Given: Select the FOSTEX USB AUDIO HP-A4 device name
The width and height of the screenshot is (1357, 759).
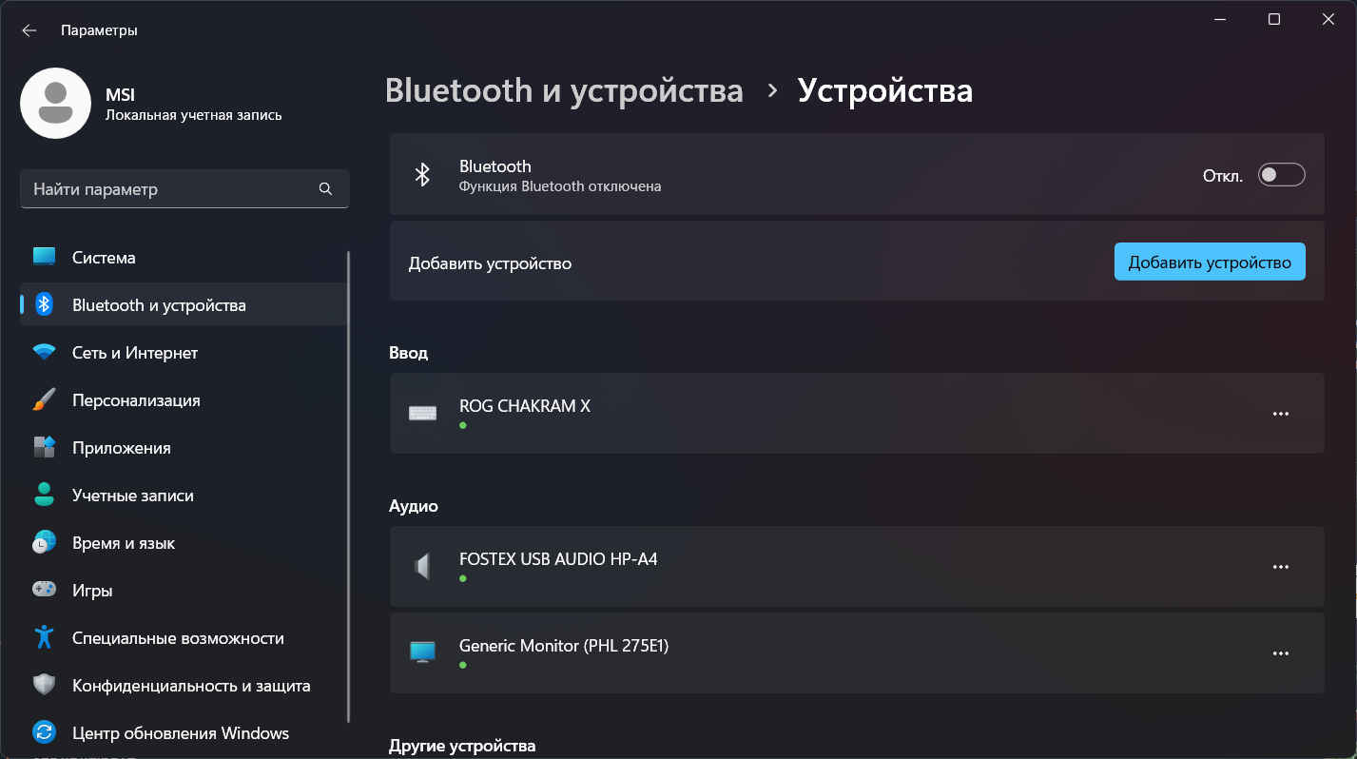Looking at the screenshot, I should pyautogui.click(x=558, y=559).
